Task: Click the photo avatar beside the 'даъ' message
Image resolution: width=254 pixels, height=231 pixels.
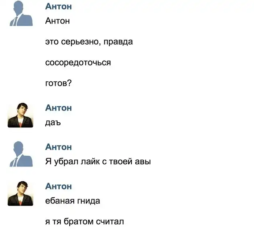Action: [x=20, y=115]
